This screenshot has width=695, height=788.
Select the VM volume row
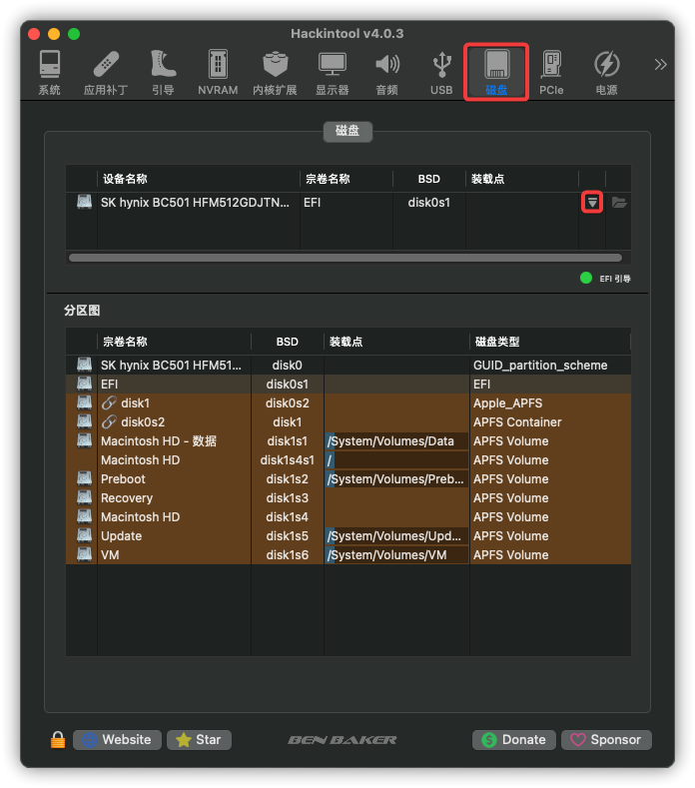348,555
